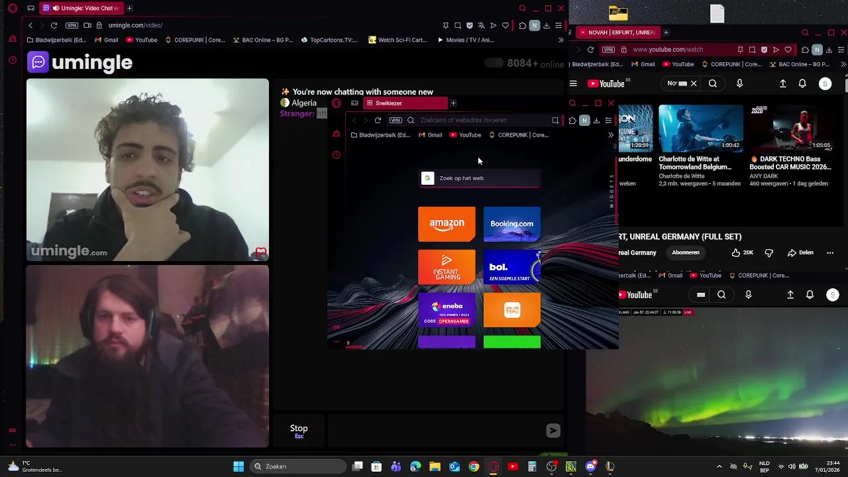Open new tab plus in Umingle window
The image size is (848, 477).
[129, 9]
